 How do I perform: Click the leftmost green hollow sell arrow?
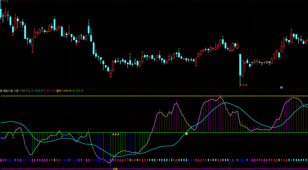[x=54, y=18]
